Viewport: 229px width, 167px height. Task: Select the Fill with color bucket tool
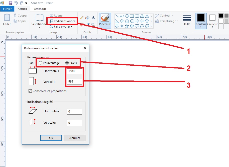(87, 18)
